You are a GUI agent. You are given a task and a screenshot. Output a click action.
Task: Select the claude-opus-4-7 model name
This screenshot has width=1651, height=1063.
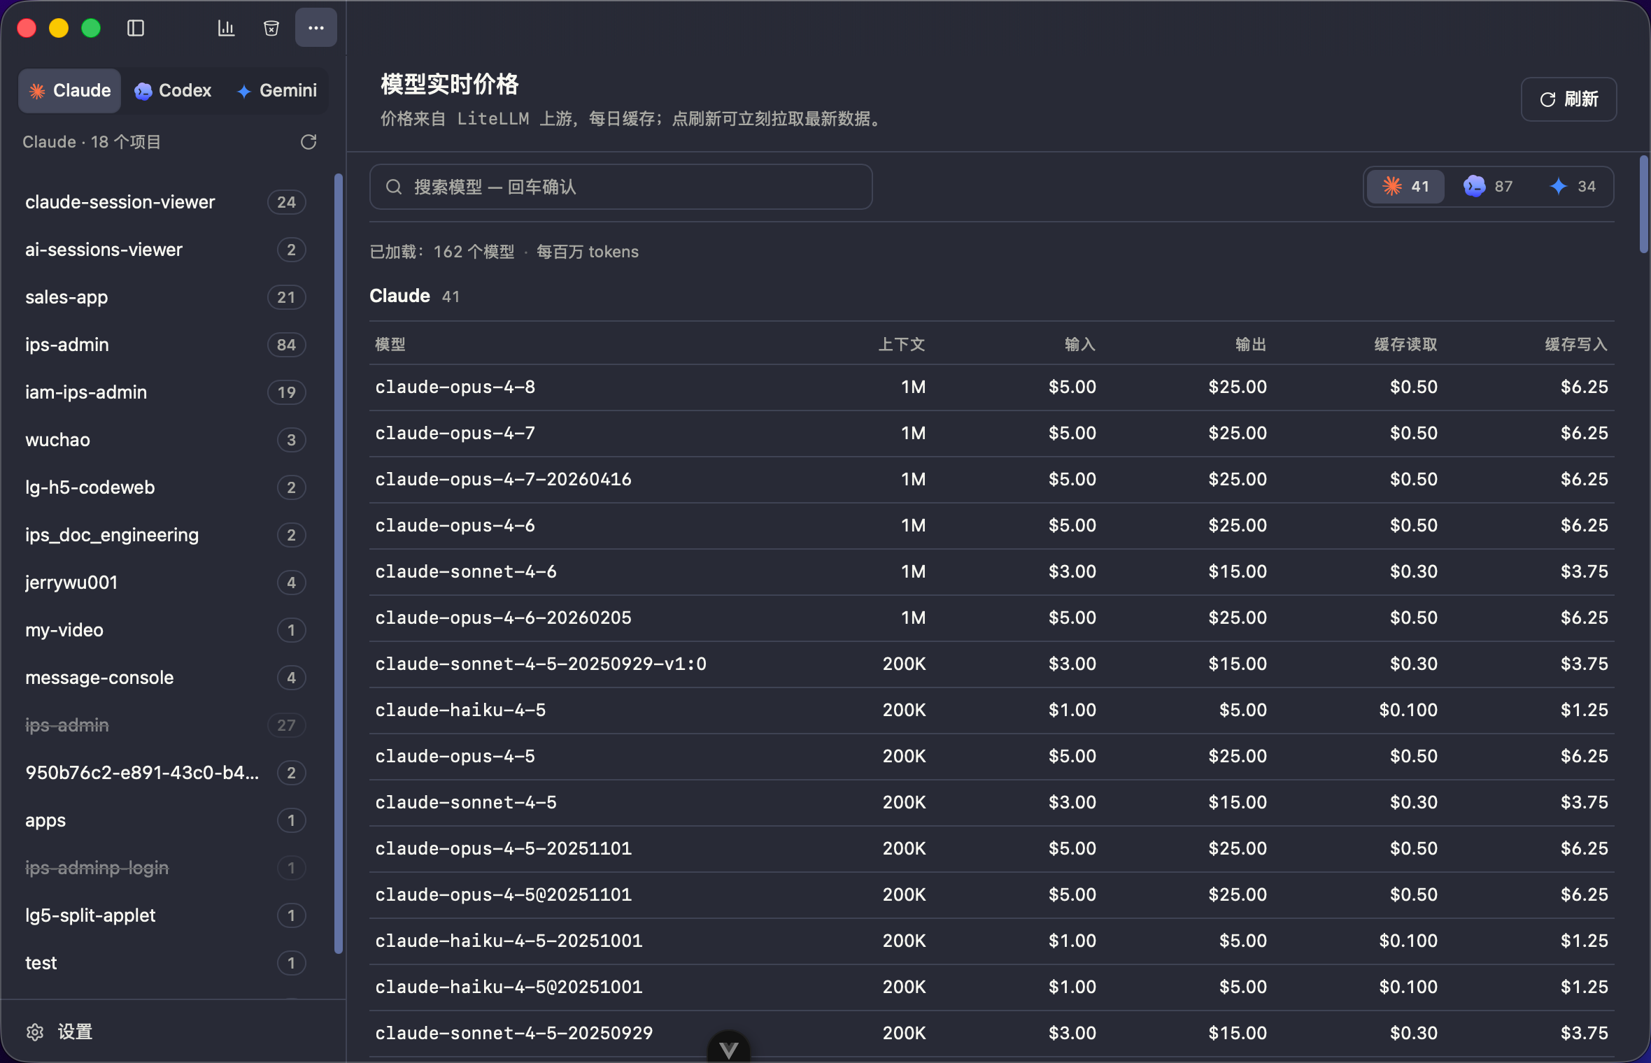click(455, 434)
